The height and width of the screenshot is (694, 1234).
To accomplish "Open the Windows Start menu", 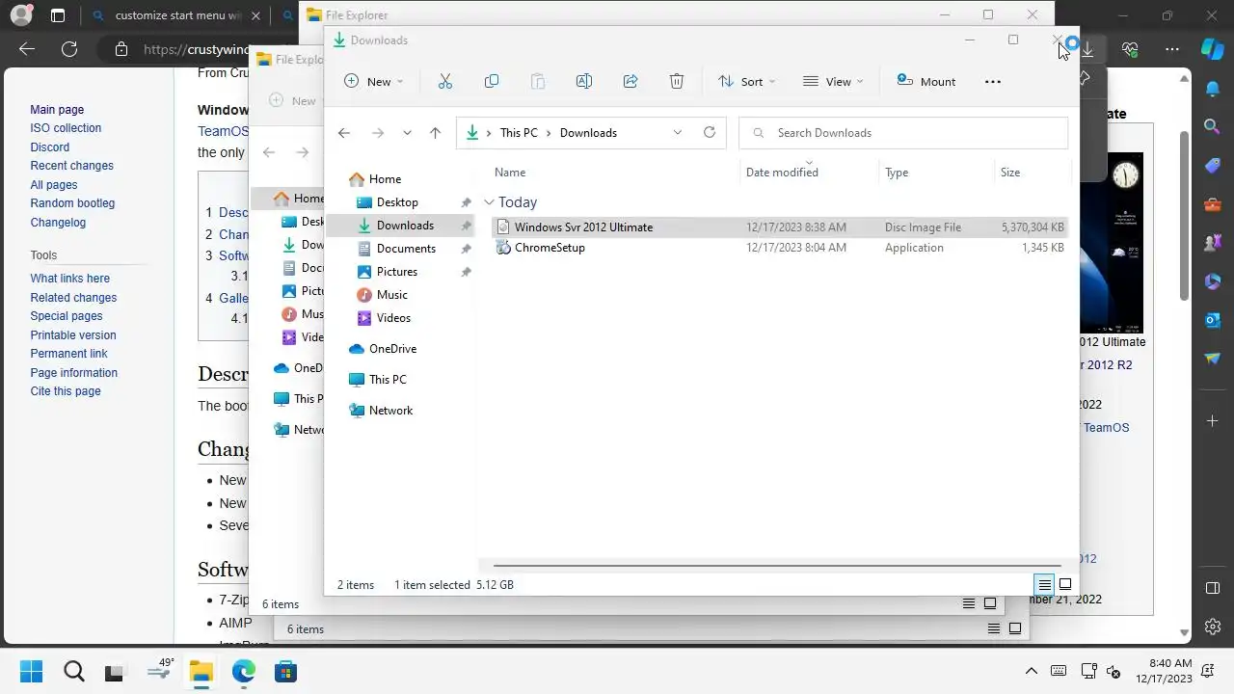I will (31, 672).
